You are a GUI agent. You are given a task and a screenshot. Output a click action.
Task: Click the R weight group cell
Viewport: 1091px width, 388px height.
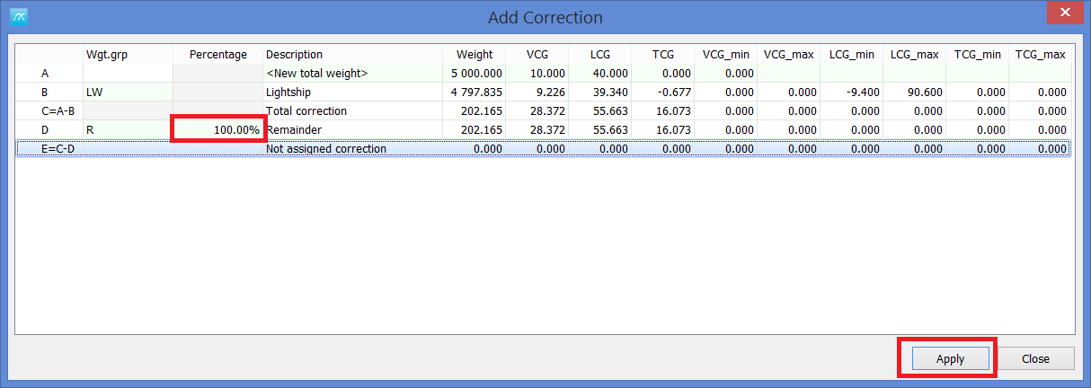click(x=128, y=129)
